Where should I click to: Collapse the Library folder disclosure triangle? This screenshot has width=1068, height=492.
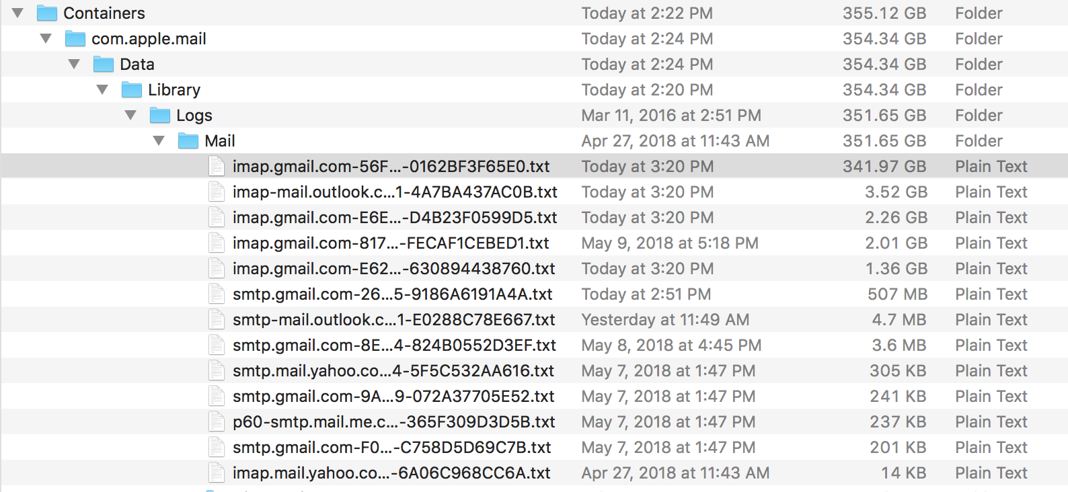pos(102,90)
